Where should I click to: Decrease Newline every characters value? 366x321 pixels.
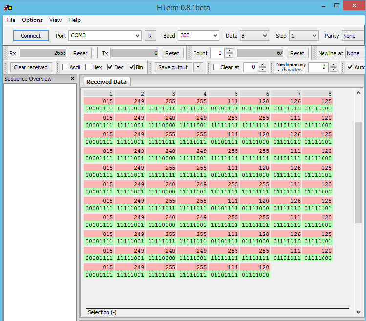(x=334, y=70)
